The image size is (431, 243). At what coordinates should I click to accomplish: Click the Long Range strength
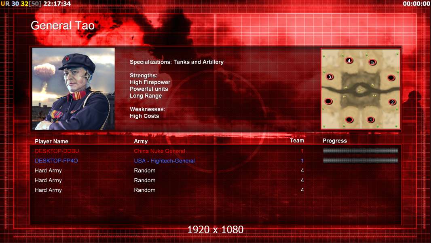pos(146,96)
